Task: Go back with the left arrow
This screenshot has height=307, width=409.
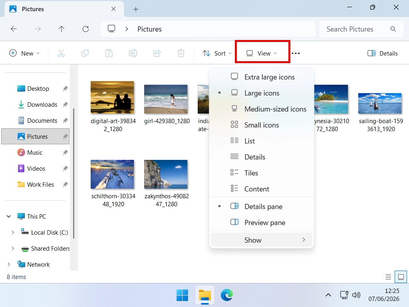Action: click(x=14, y=29)
